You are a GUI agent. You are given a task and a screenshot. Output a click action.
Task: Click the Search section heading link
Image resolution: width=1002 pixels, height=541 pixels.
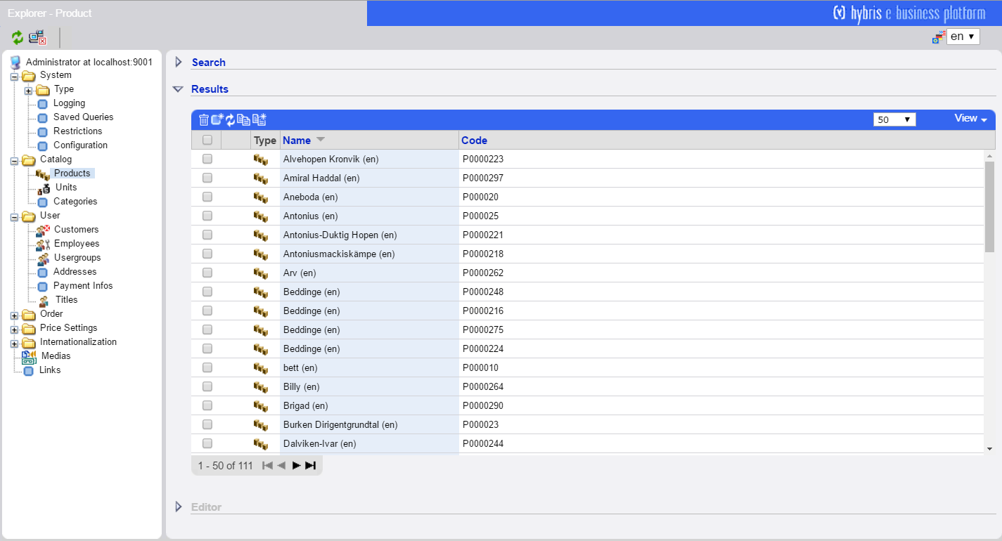(208, 63)
